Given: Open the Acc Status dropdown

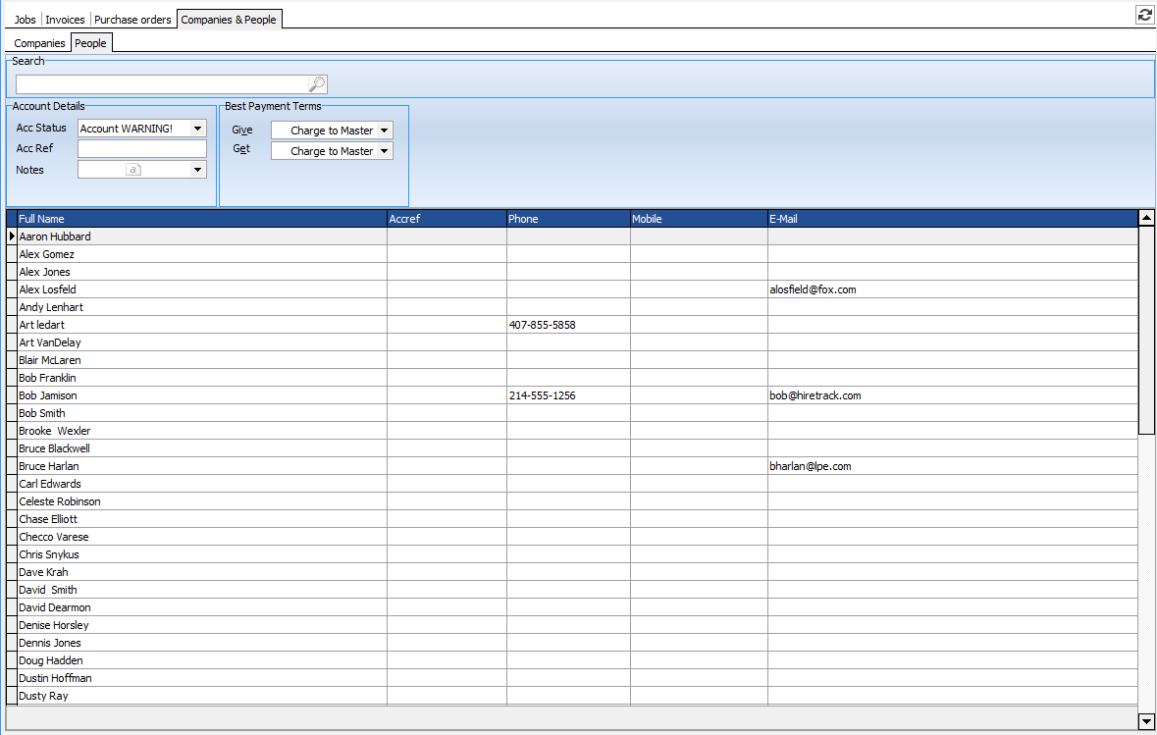Looking at the screenshot, I should 197,129.
